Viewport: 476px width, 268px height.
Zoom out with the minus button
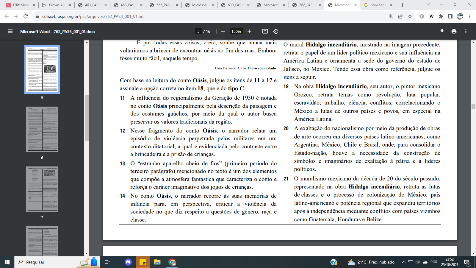coord(223,31)
